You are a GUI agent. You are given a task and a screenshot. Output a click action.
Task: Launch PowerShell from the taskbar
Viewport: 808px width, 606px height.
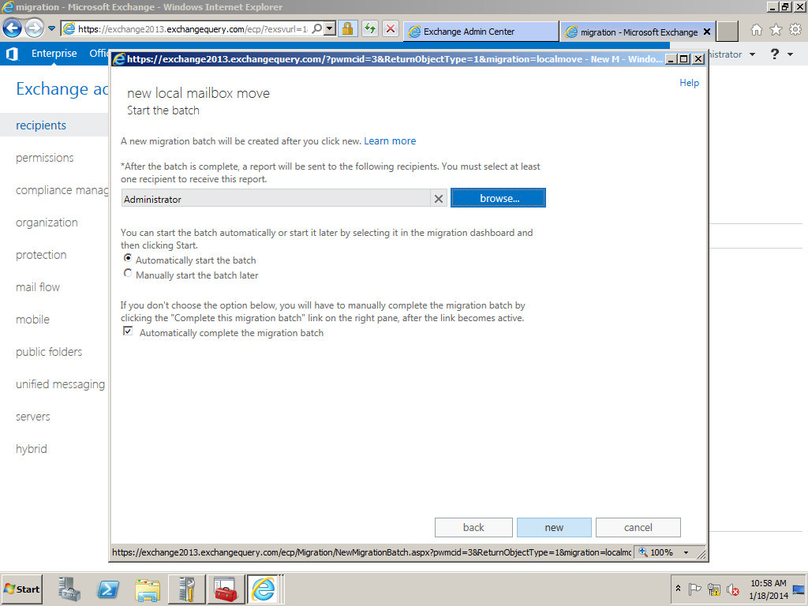pyautogui.click(x=108, y=589)
